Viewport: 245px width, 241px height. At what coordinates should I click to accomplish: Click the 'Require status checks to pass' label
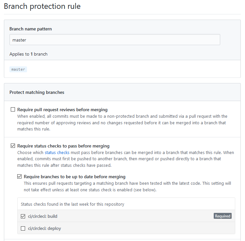coord(63,146)
